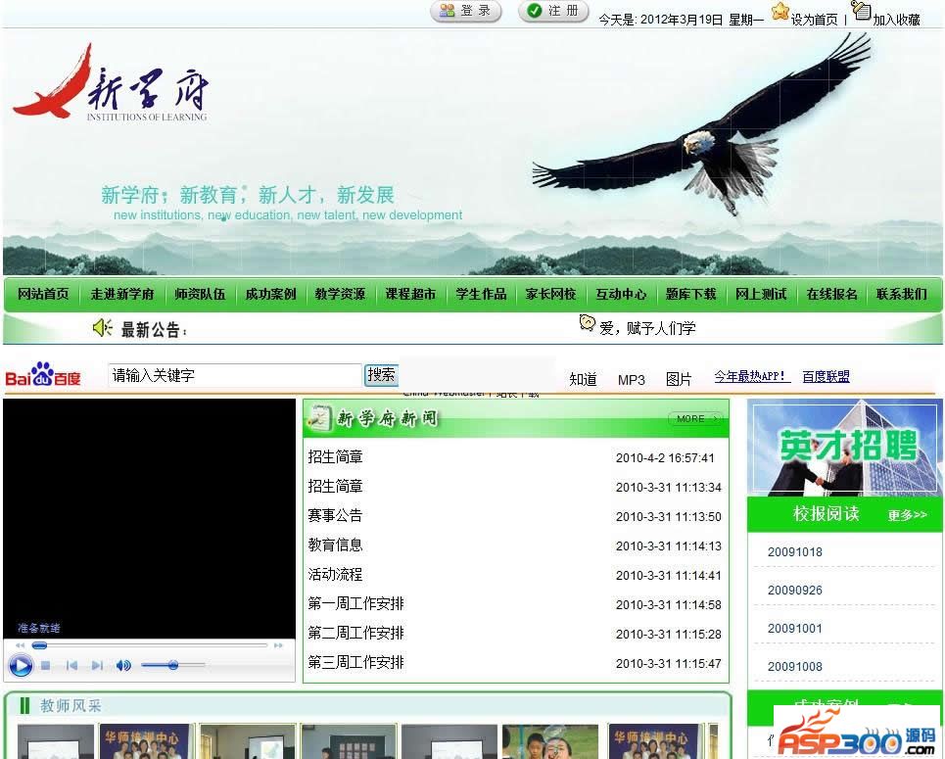Click the 教师风采 thumbnail with two children's faces

coord(550,741)
